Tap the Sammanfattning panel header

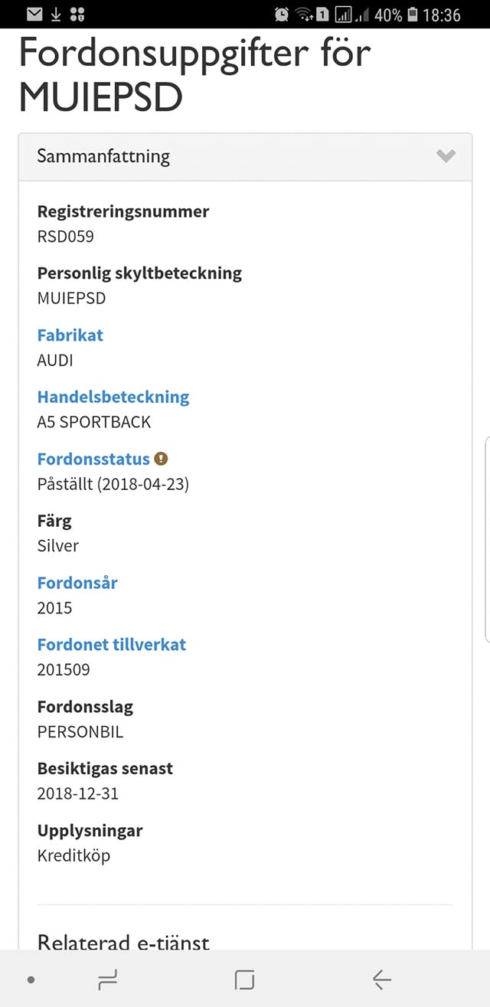pyautogui.click(x=245, y=157)
